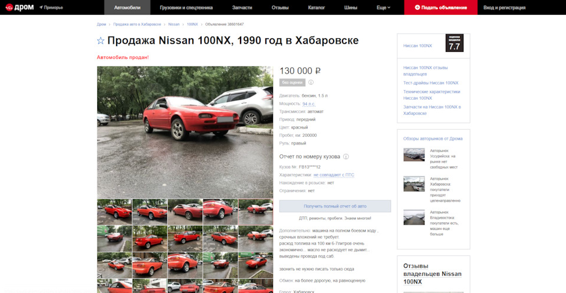Open Ниссан 100NX отзывы владельцев
Screen dimensions: 566x293
pos(425,71)
